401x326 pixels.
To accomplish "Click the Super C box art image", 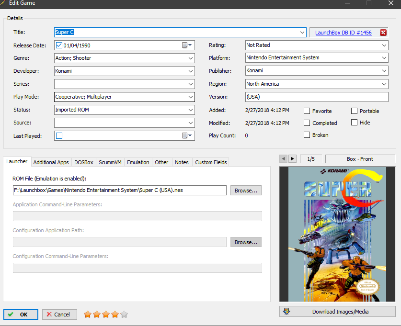I will pyautogui.click(x=337, y=234).
